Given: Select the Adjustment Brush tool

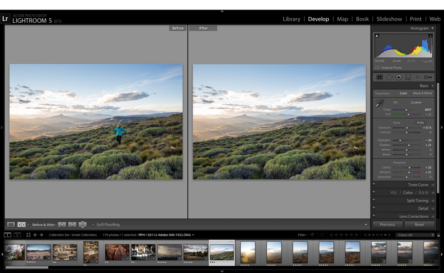Looking at the screenshot, I should (x=428, y=77).
